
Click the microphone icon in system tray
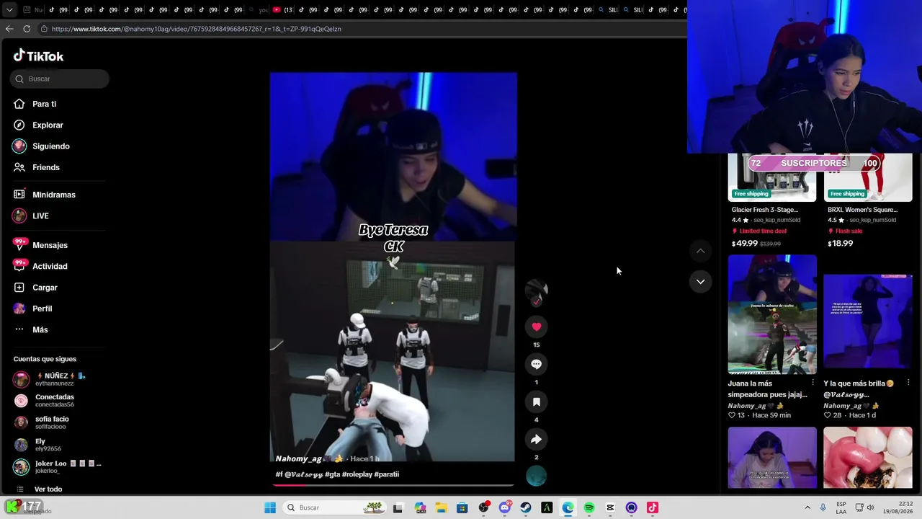pyautogui.click(x=823, y=508)
